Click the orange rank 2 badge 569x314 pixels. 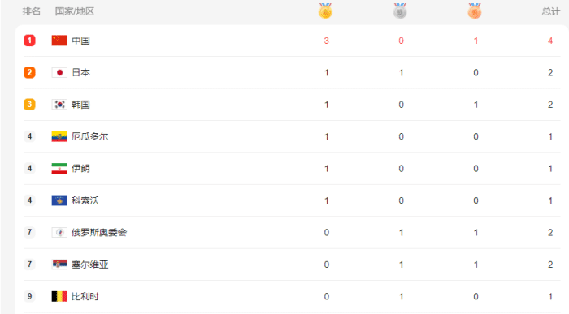29,72
